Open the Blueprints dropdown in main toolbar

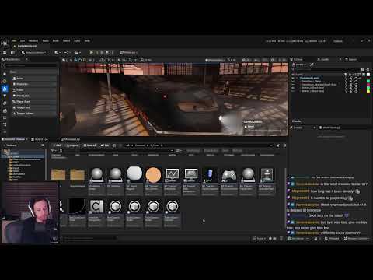(68, 52)
